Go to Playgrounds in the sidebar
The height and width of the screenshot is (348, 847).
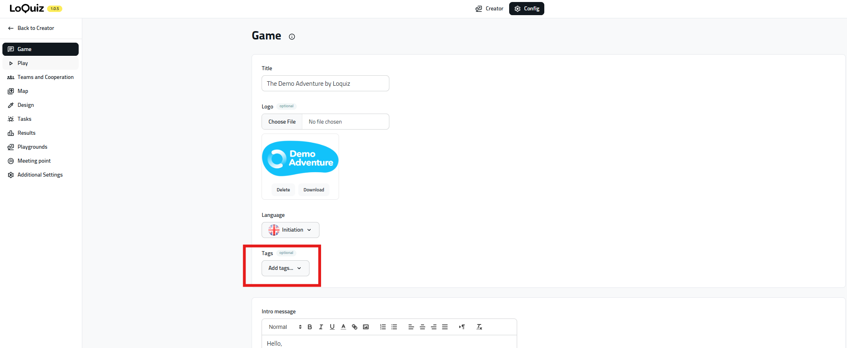click(32, 147)
